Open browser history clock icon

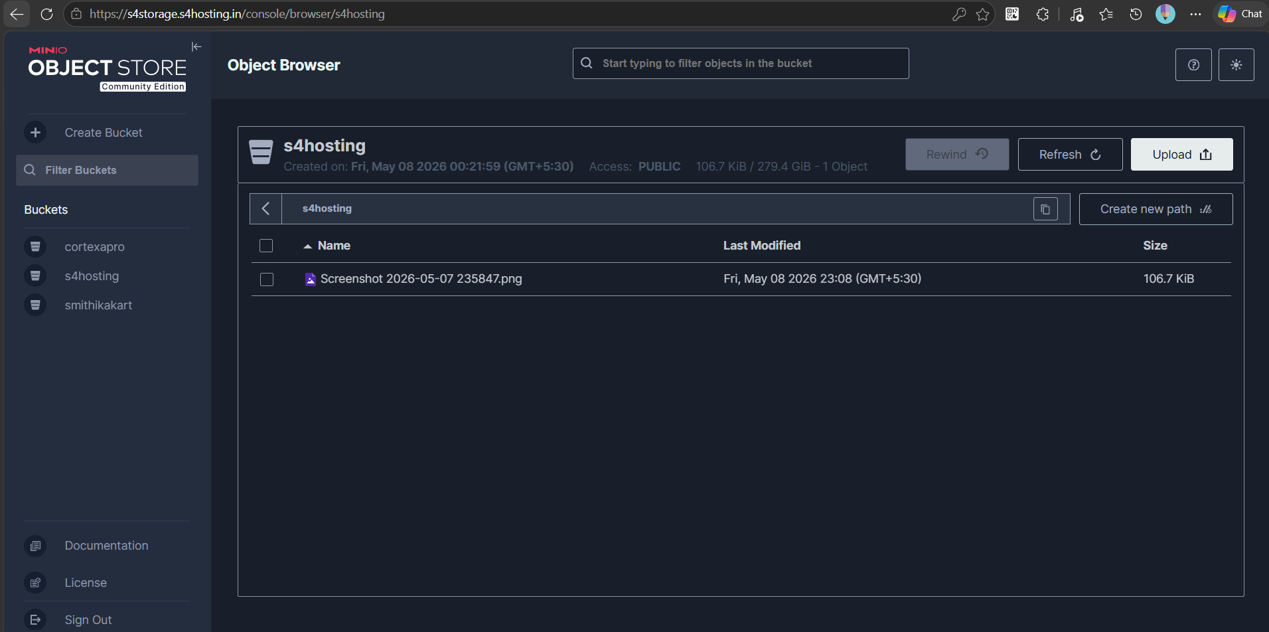coord(1136,14)
